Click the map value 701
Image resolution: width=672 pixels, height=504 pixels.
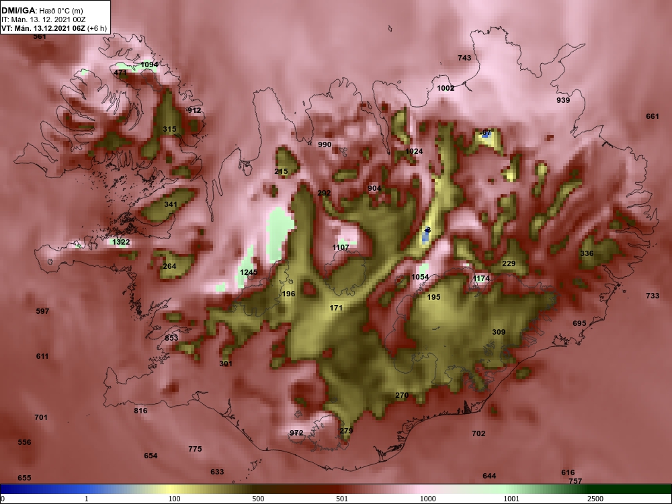pos(41,417)
